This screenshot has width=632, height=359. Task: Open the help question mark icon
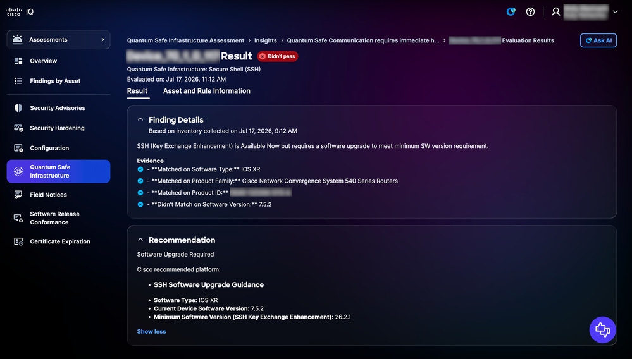pos(530,11)
